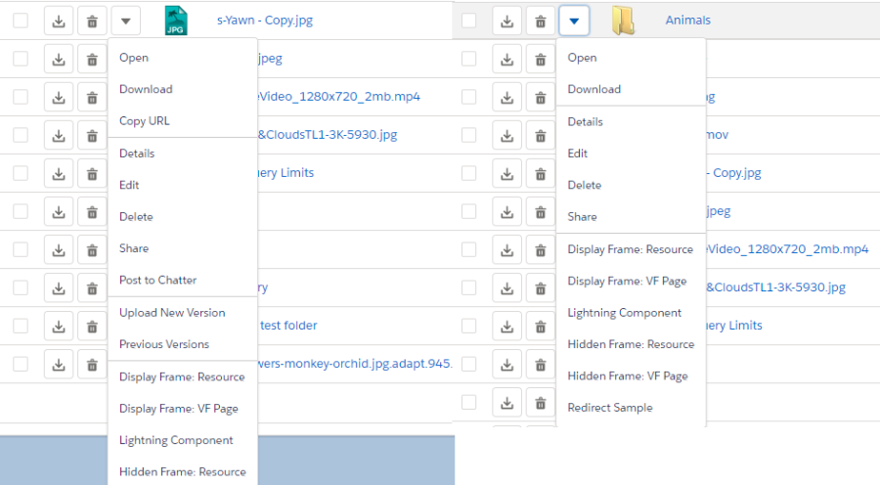Click download icon in s-Yawn - Copy.jpg row
The image size is (880, 485).
[x=59, y=21]
